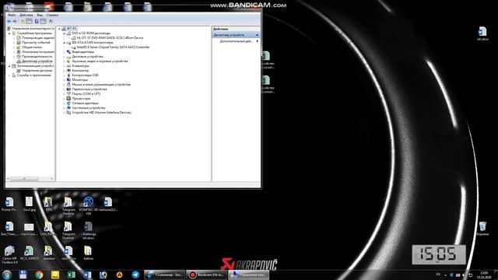Click the Up one level toolbar icon
Image resolution: width=498 pixels, height=280 pixels.
pyautogui.click(x=23, y=21)
